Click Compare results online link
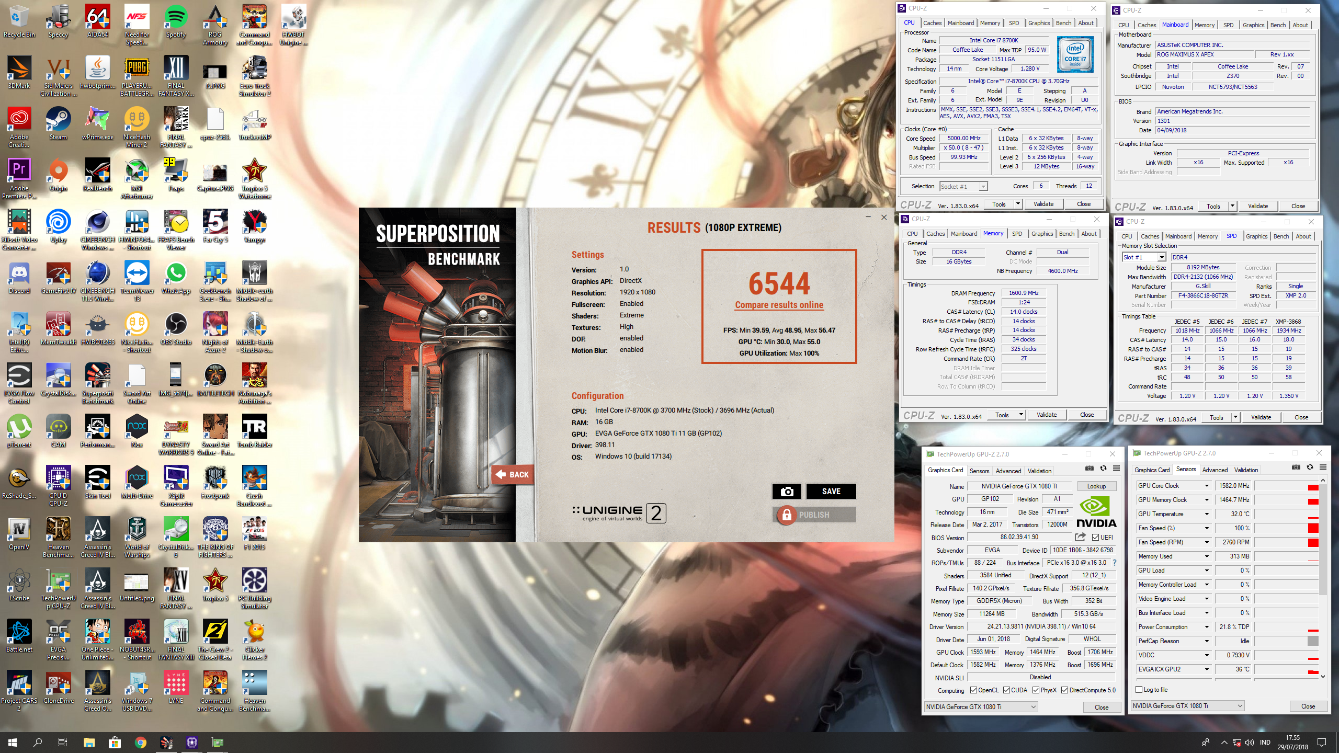Viewport: 1339px width, 753px height. pos(779,305)
